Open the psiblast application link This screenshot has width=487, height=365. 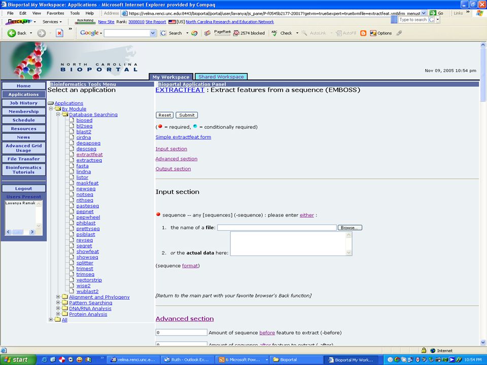[x=86, y=234]
